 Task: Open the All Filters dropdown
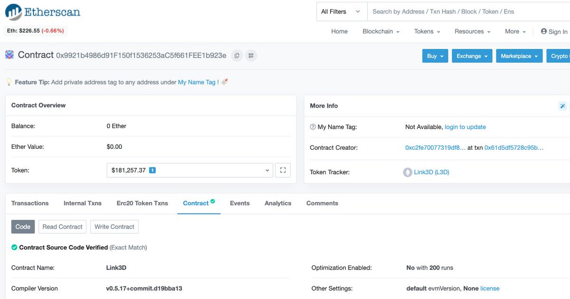point(342,11)
